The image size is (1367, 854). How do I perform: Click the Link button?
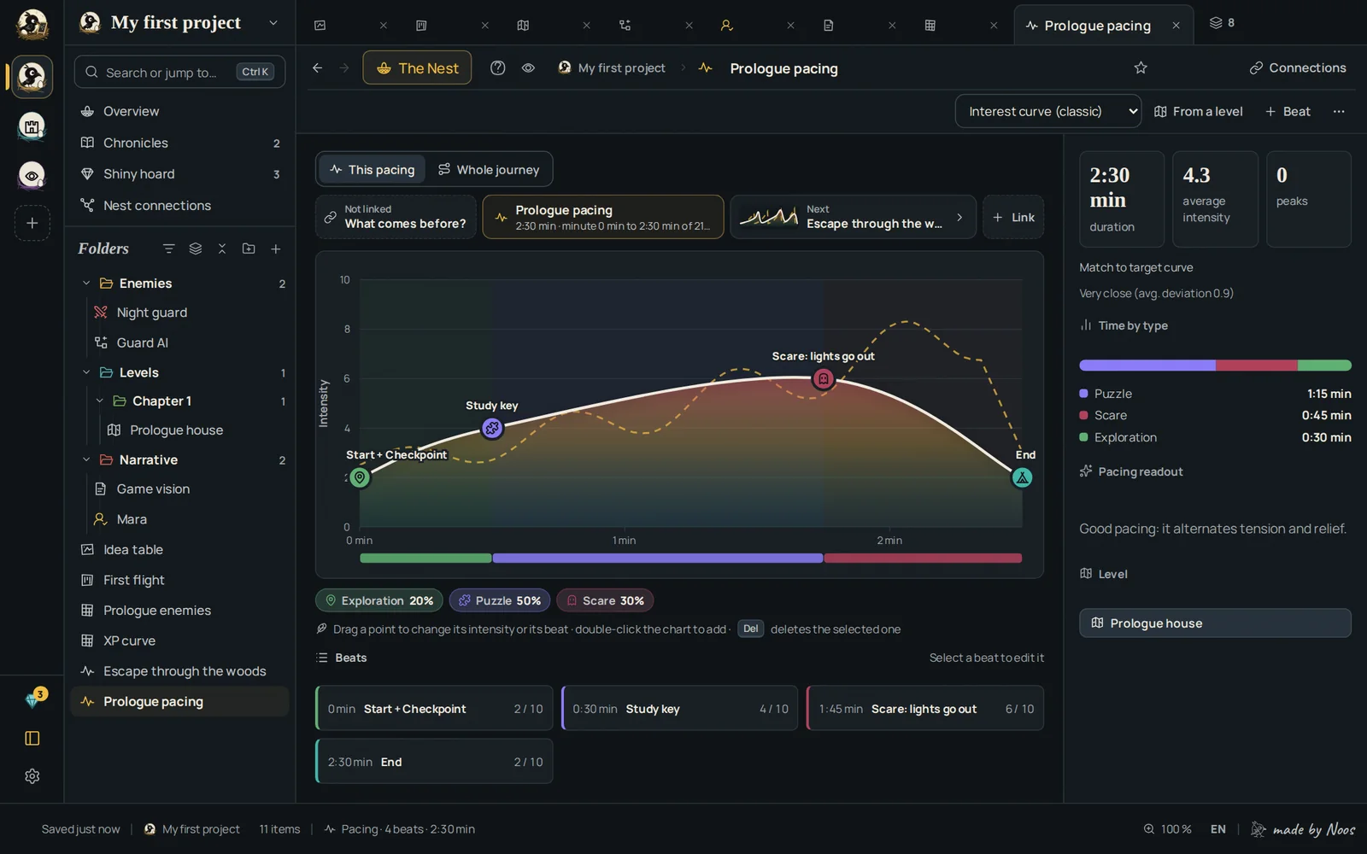point(1013,217)
